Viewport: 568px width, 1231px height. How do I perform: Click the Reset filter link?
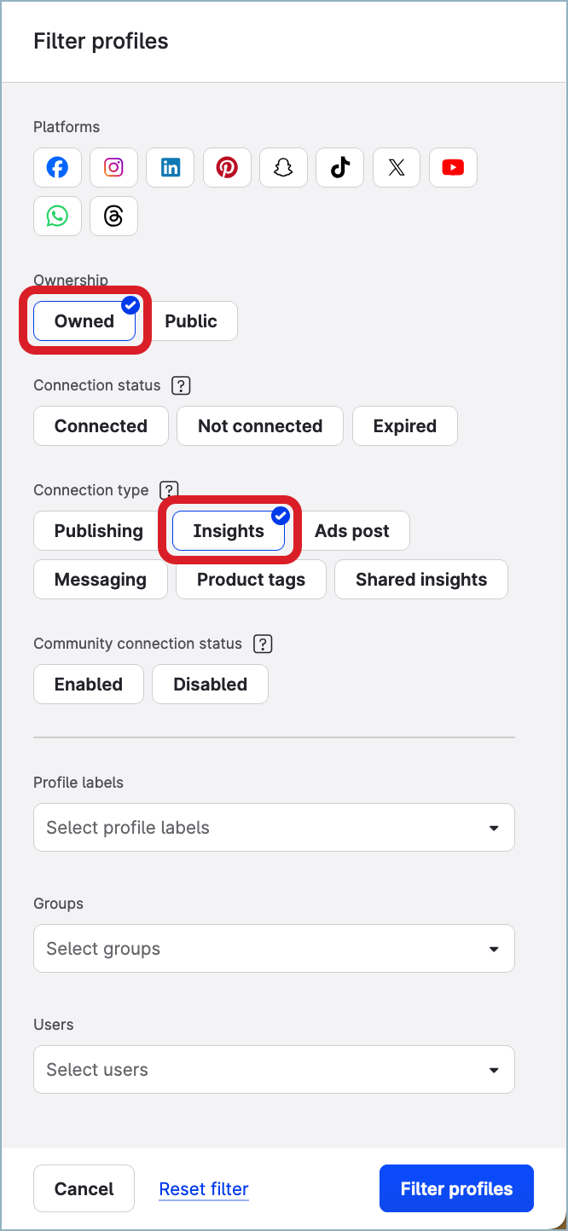coord(203,1188)
